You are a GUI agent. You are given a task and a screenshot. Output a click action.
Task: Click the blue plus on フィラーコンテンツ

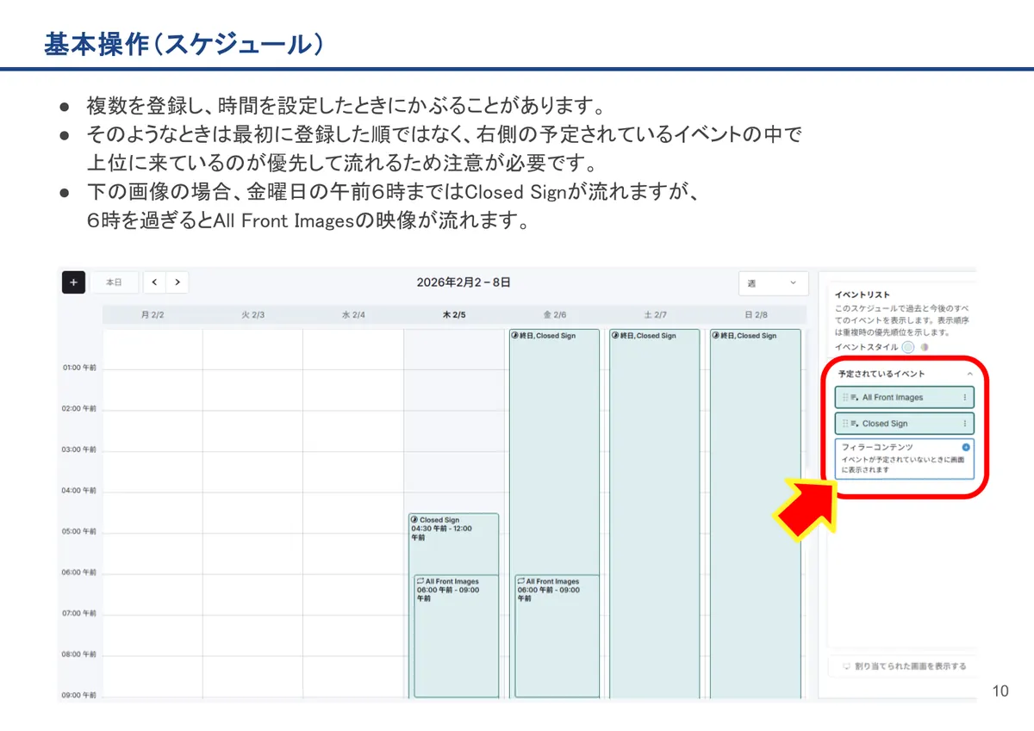pos(966,447)
